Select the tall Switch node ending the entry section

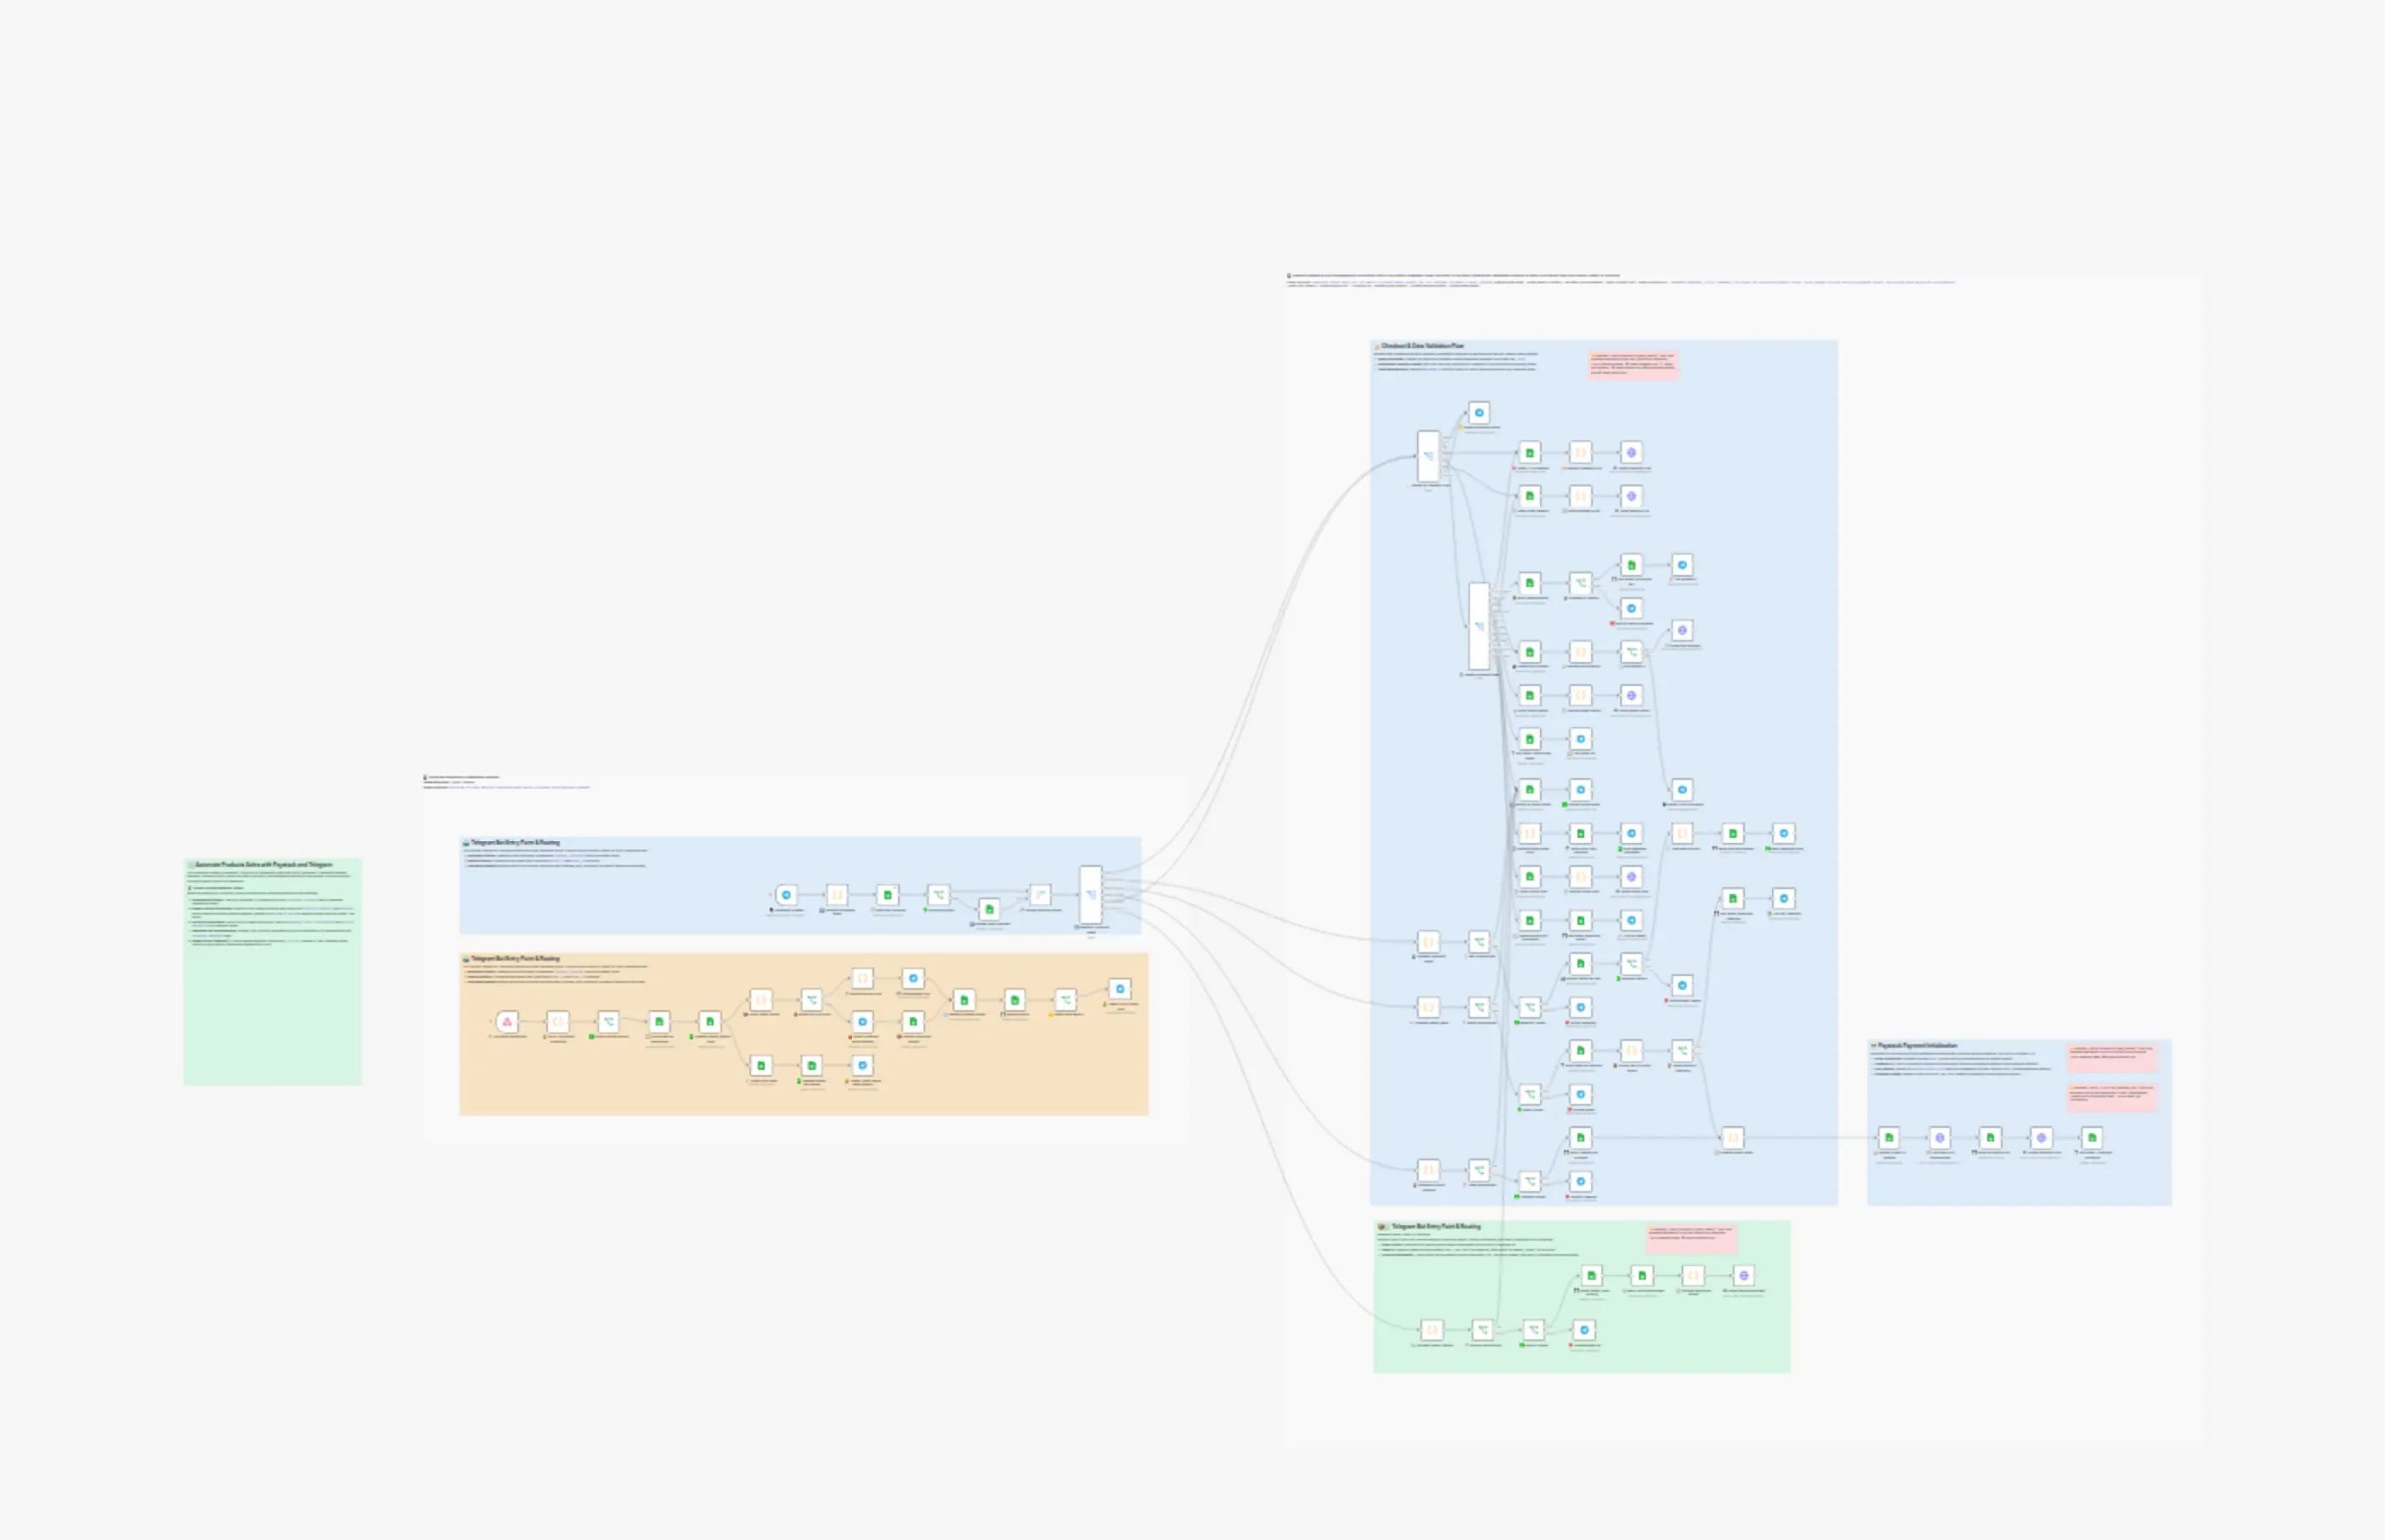tap(1090, 895)
